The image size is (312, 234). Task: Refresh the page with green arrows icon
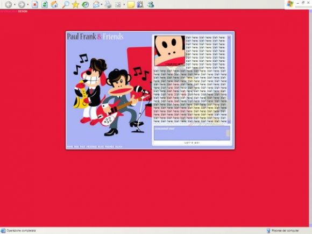click(44, 4)
